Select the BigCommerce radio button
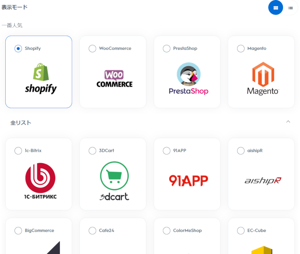 (x=18, y=230)
